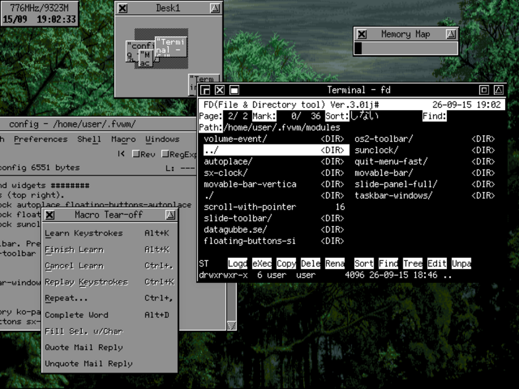Close the Terminal - fd window
519x389 pixels.
[x=219, y=90]
